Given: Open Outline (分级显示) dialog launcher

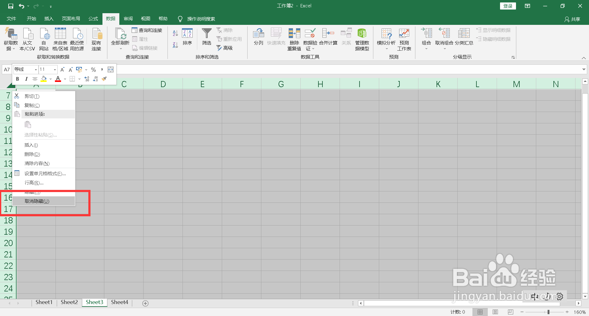Looking at the screenshot, I should pos(513,57).
